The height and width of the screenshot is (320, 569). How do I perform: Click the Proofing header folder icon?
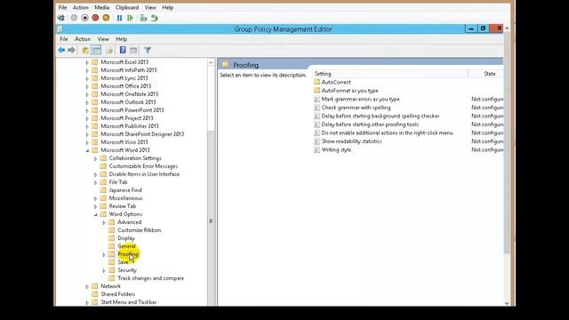click(226, 65)
